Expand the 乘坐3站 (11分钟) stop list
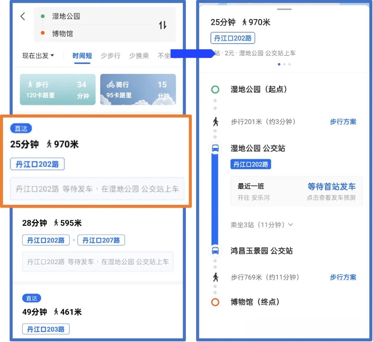Screen dimensions: 373x342 pos(262,225)
